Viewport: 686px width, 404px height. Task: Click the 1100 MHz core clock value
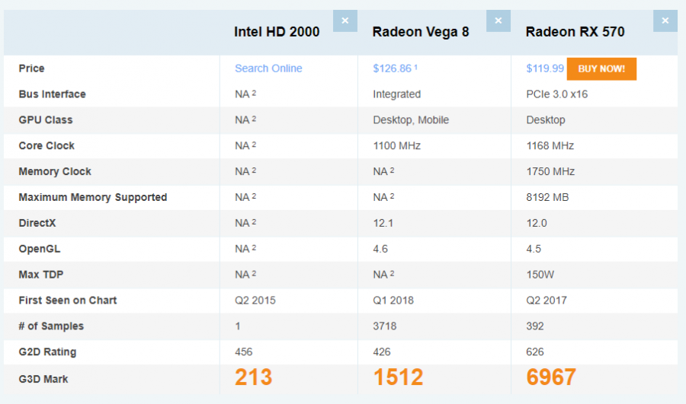(397, 146)
